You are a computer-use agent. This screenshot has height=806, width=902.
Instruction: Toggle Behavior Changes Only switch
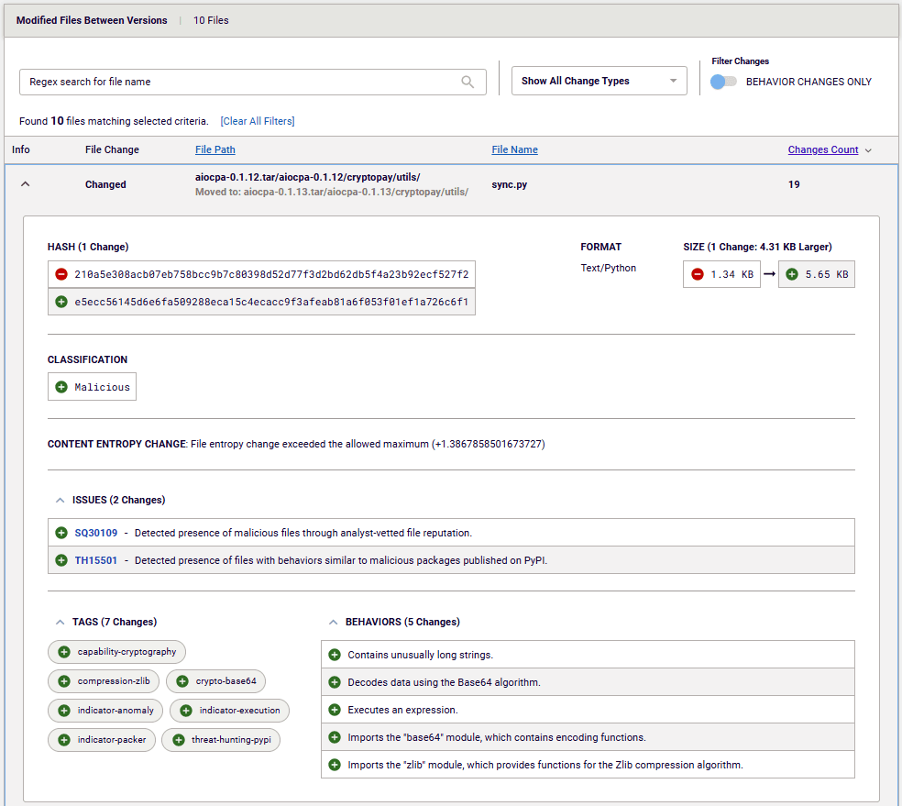point(723,82)
